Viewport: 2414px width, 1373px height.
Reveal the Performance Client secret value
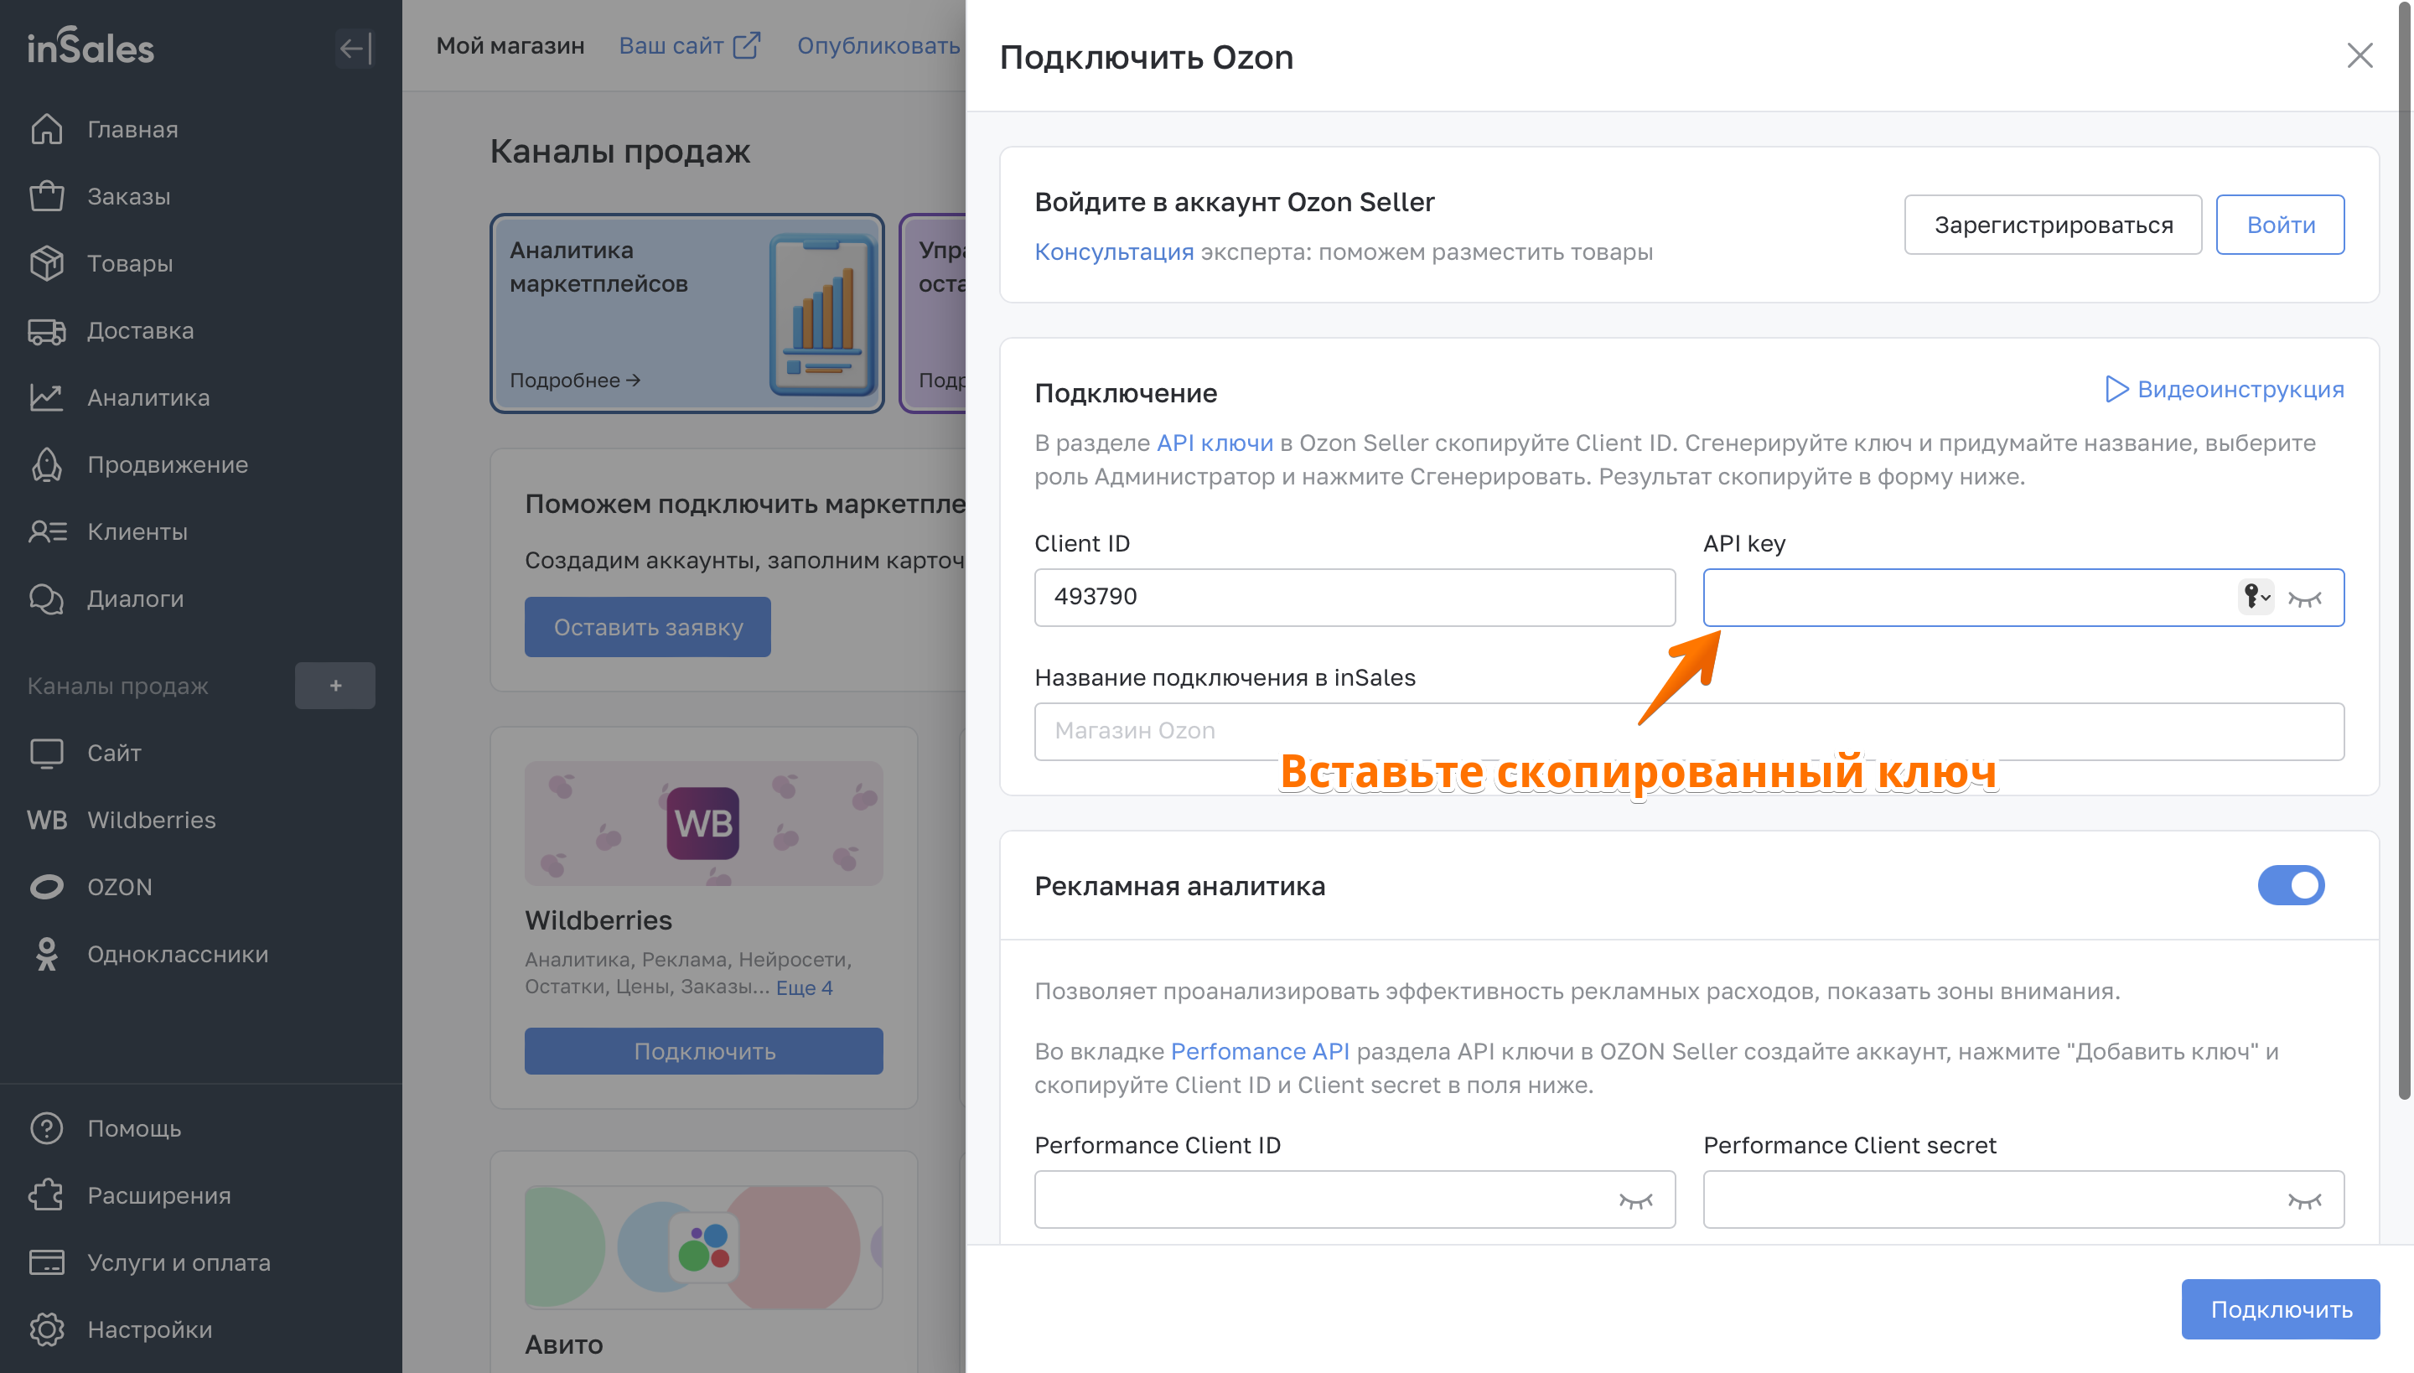pos(2305,1200)
